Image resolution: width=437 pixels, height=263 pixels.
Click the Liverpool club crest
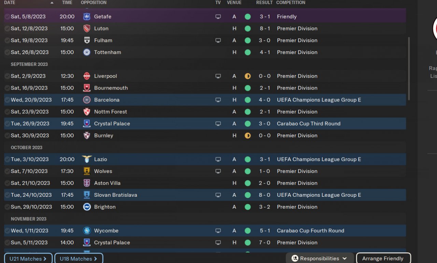[x=87, y=76]
